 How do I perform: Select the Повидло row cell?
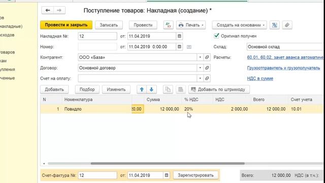pyautogui.click(x=97, y=109)
